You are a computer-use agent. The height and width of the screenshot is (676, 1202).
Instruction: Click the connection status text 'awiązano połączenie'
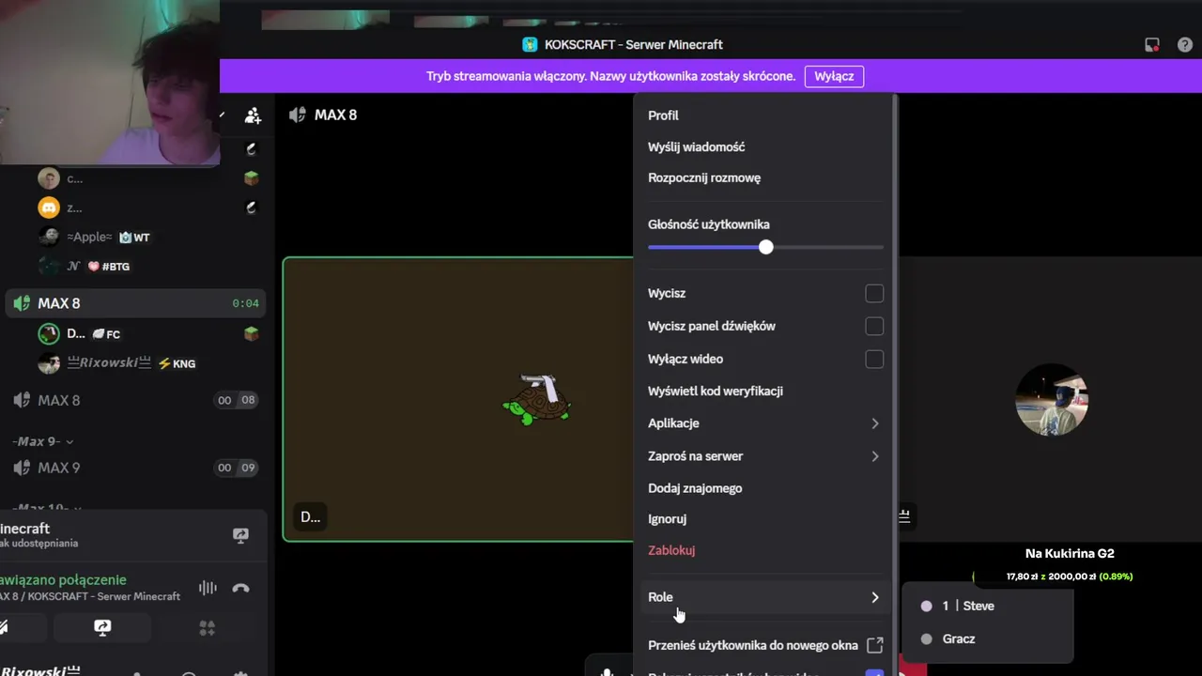pos(63,580)
